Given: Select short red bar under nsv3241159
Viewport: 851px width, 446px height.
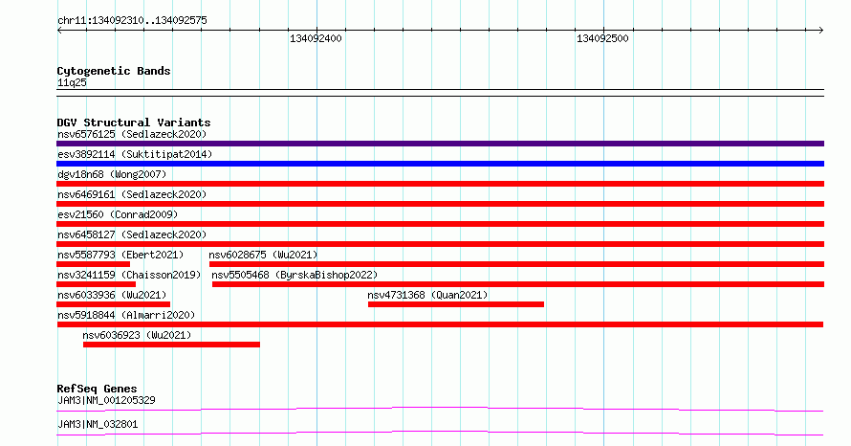Looking at the screenshot, I should 96,284.
